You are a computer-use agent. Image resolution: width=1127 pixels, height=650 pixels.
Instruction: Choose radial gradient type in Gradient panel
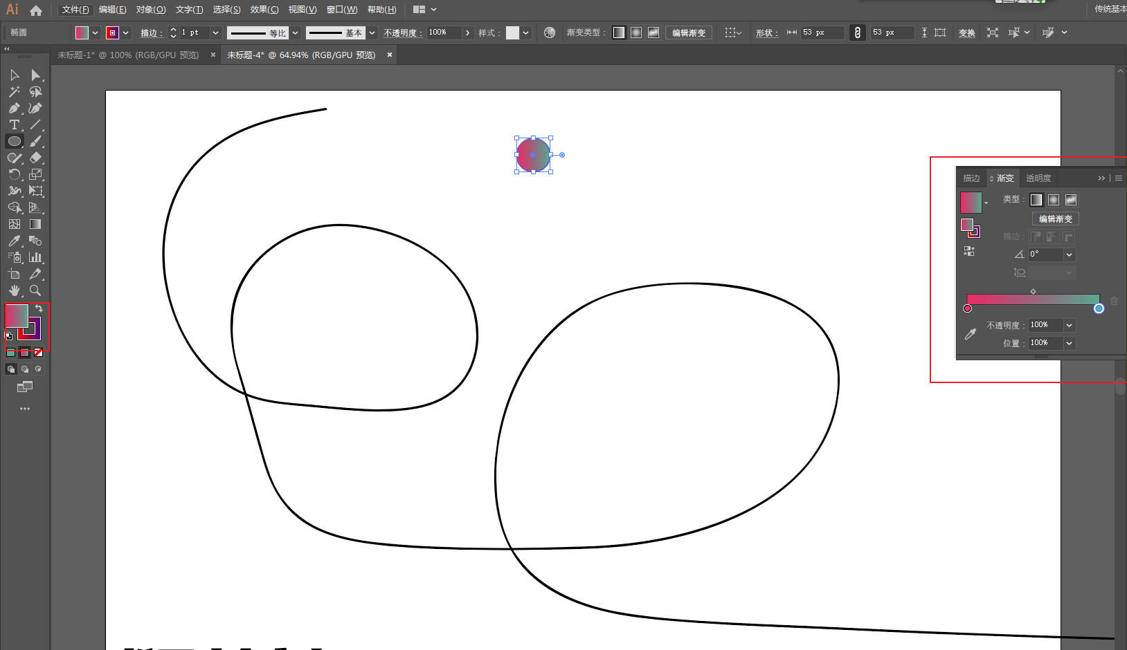coord(1053,200)
